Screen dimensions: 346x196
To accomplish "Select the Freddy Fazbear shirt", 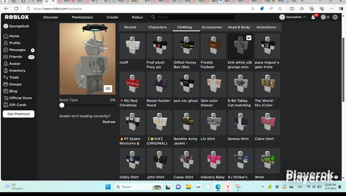I will coord(213,46).
